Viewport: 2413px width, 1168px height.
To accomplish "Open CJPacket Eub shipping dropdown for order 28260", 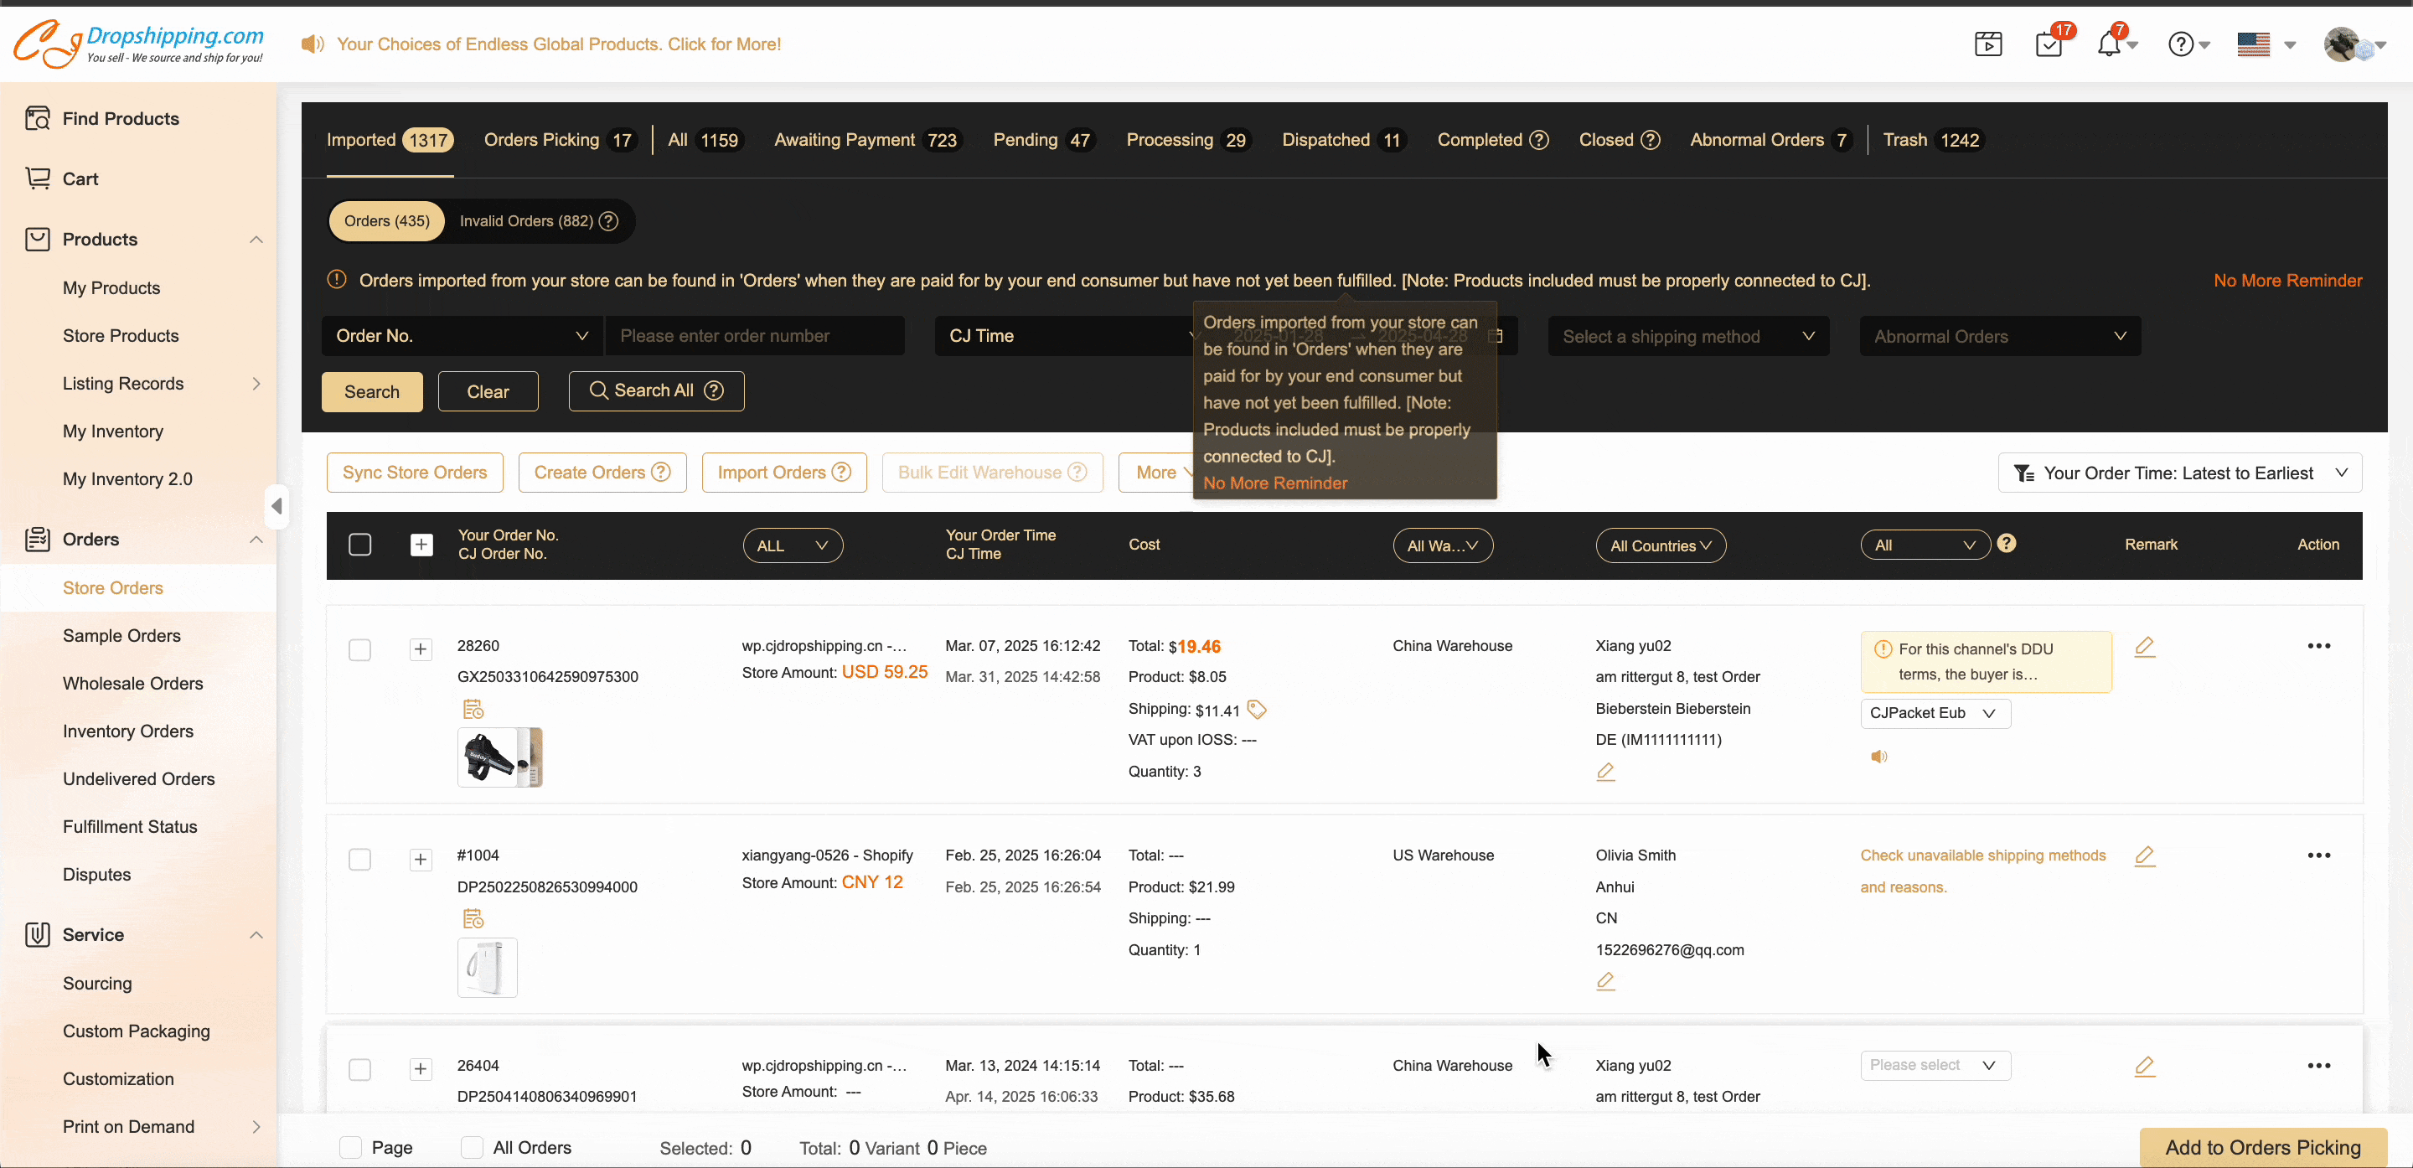I will click(x=1935, y=713).
